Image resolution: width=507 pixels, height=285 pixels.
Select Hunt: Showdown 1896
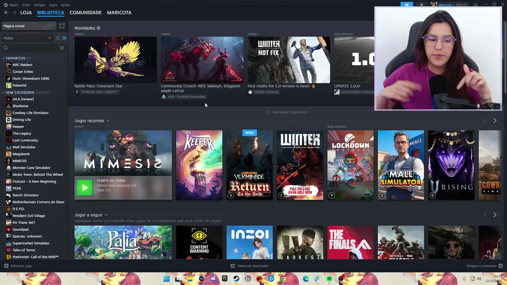click(x=31, y=78)
